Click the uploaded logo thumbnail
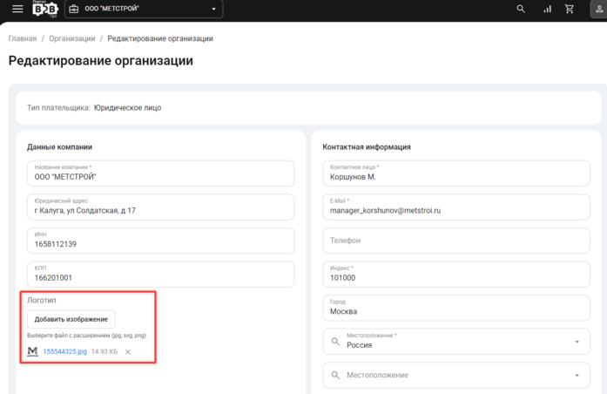 (x=32, y=351)
